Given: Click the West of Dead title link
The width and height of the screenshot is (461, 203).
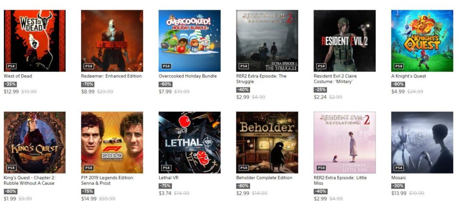Looking at the screenshot, I should pos(18,76).
